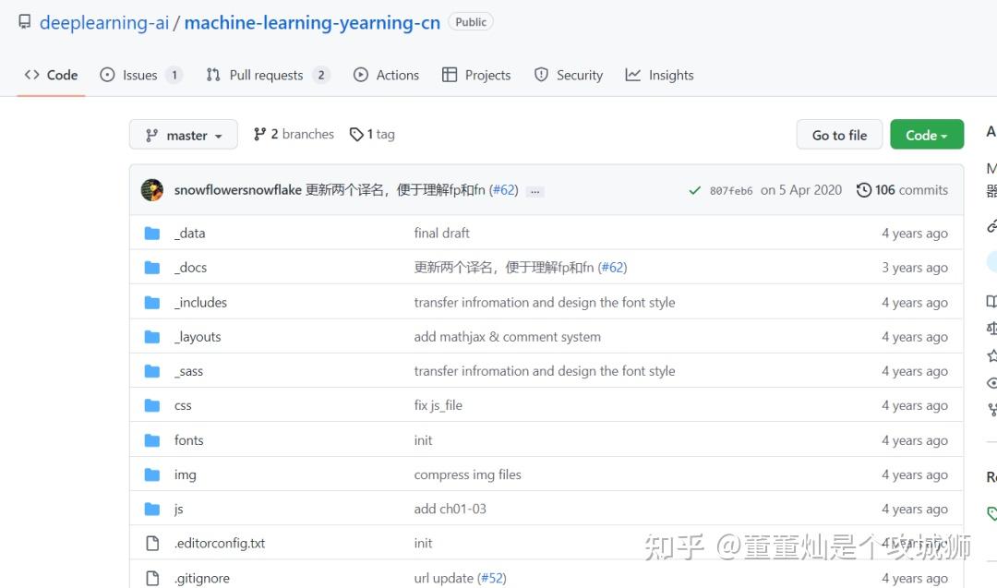Open pull request link #62
The height and width of the screenshot is (588, 997).
(x=504, y=189)
